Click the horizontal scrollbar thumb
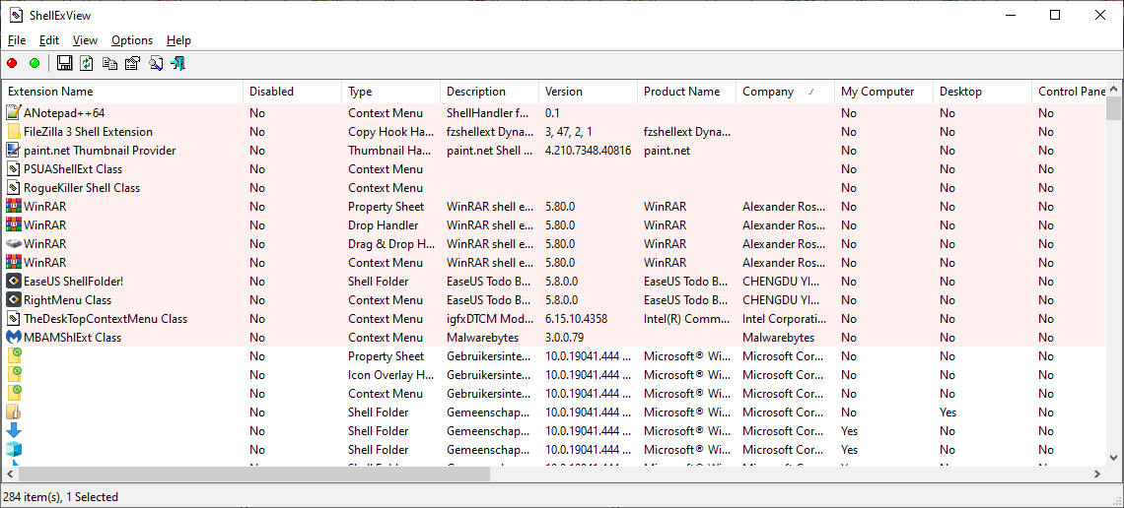Image resolution: width=1124 pixels, height=508 pixels. tap(255, 474)
